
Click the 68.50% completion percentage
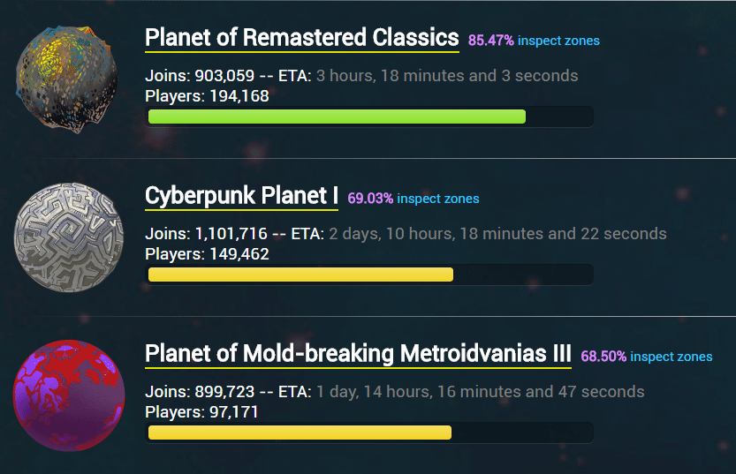click(603, 357)
